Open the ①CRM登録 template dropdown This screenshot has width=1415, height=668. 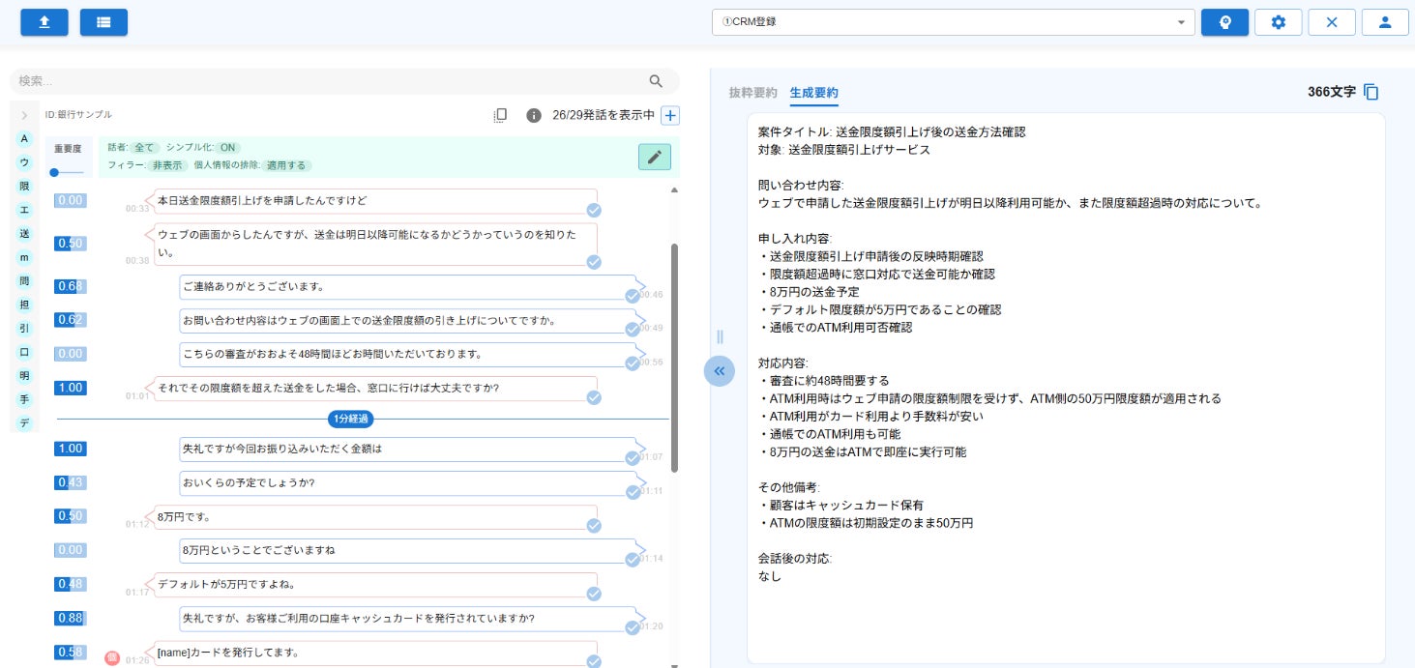pos(954,21)
